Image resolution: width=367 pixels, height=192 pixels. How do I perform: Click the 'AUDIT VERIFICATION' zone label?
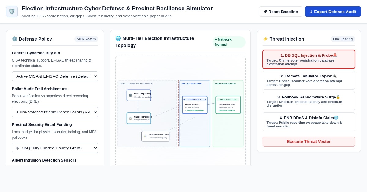pos(225,84)
